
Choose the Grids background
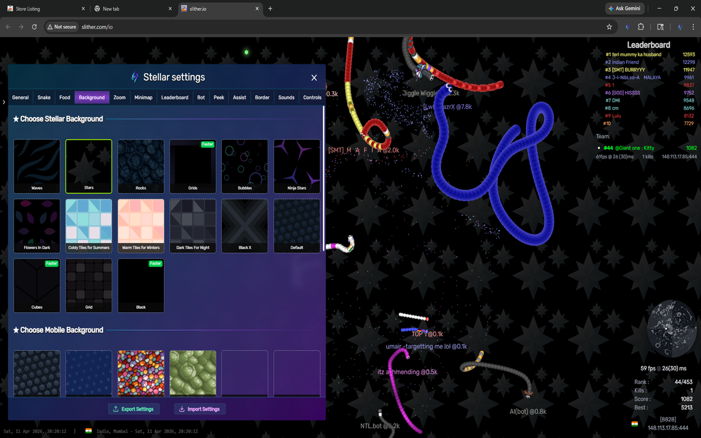coord(193,166)
